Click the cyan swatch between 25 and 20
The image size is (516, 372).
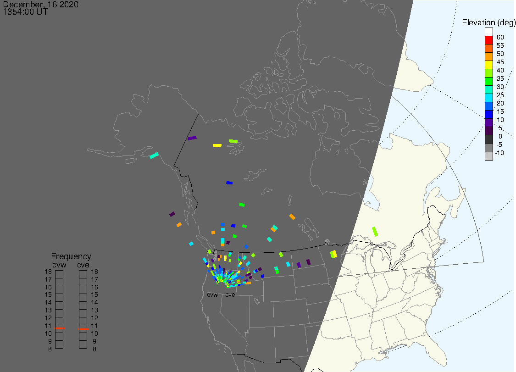[488, 98]
